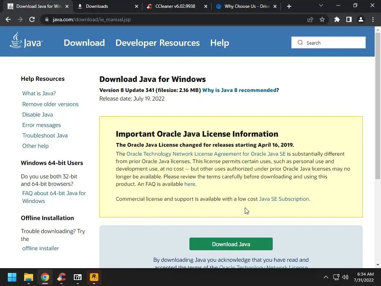Image resolution: width=381 pixels, height=286 pixels.
Task: Open Why is Java 8 recommended link
Action: (x=239, y=90)
